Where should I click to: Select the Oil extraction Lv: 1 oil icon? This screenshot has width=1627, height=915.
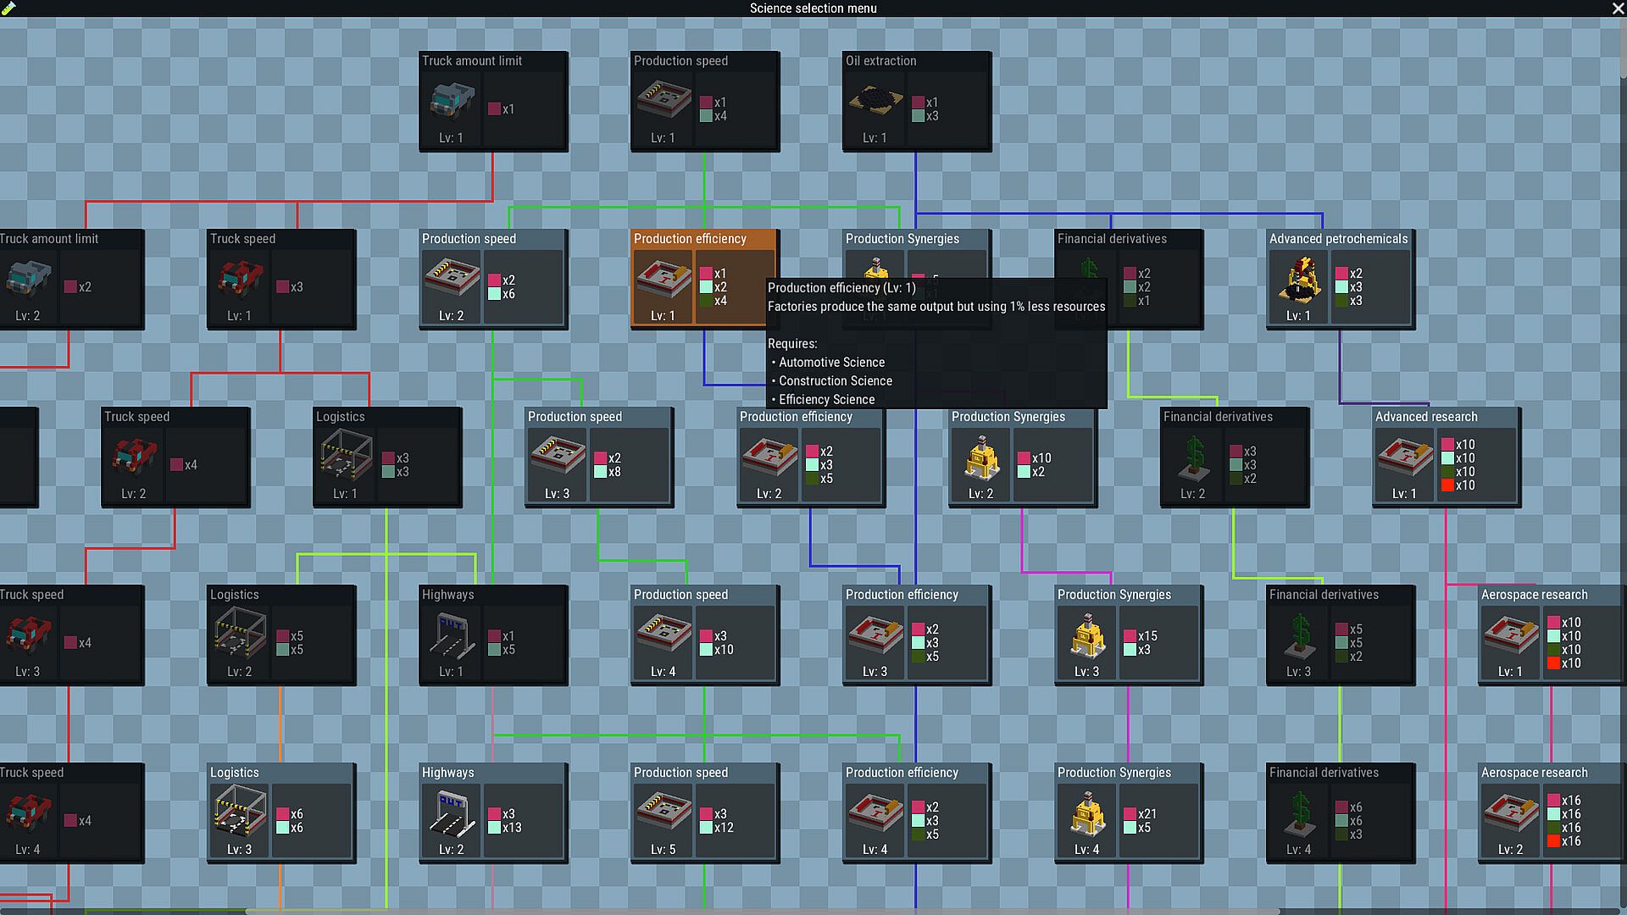pos(875,102)
